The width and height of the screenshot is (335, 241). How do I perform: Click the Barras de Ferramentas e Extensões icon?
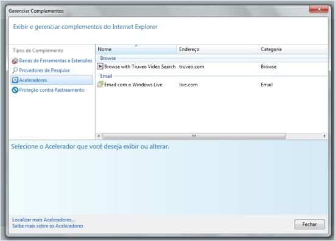(x=15, y=61)
